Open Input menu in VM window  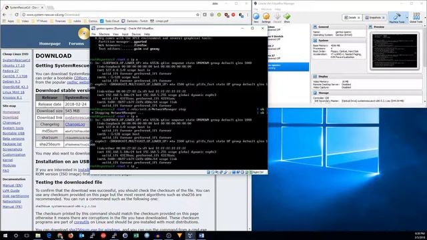[125, 34]
